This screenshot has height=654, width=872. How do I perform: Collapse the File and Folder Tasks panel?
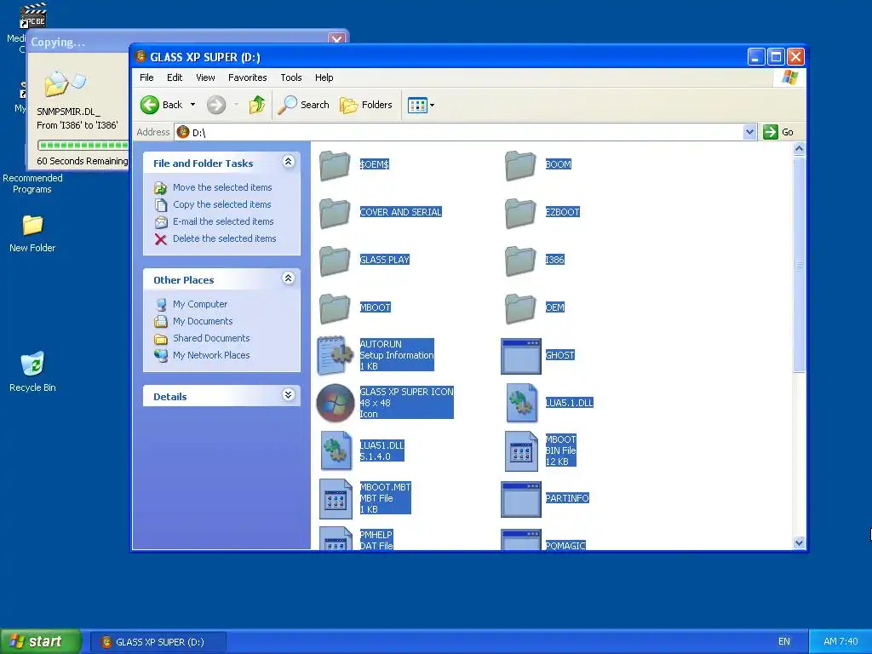click(288, 162)
